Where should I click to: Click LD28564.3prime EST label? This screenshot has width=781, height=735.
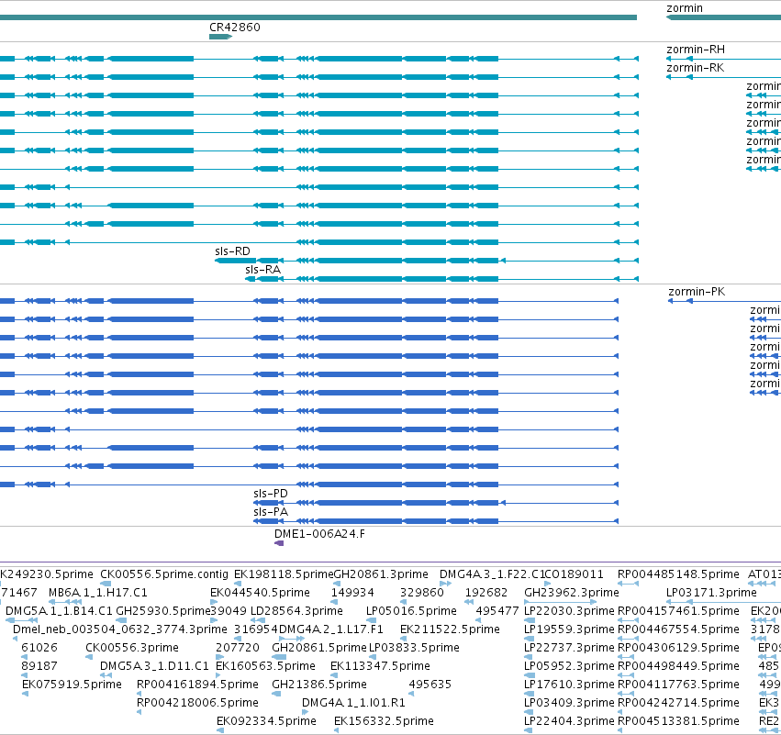tap(296, 611)
